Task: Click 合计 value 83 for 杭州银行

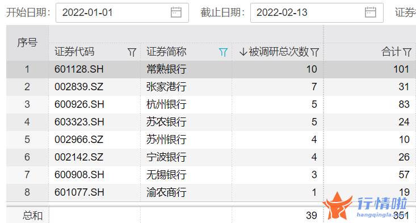Action: point(404,104)
